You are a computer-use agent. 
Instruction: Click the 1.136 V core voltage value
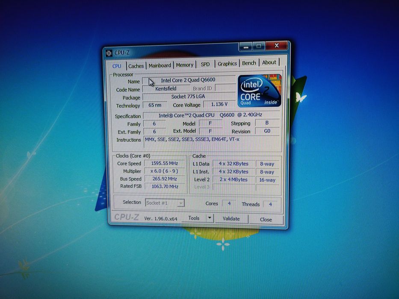tap(219, 104)
